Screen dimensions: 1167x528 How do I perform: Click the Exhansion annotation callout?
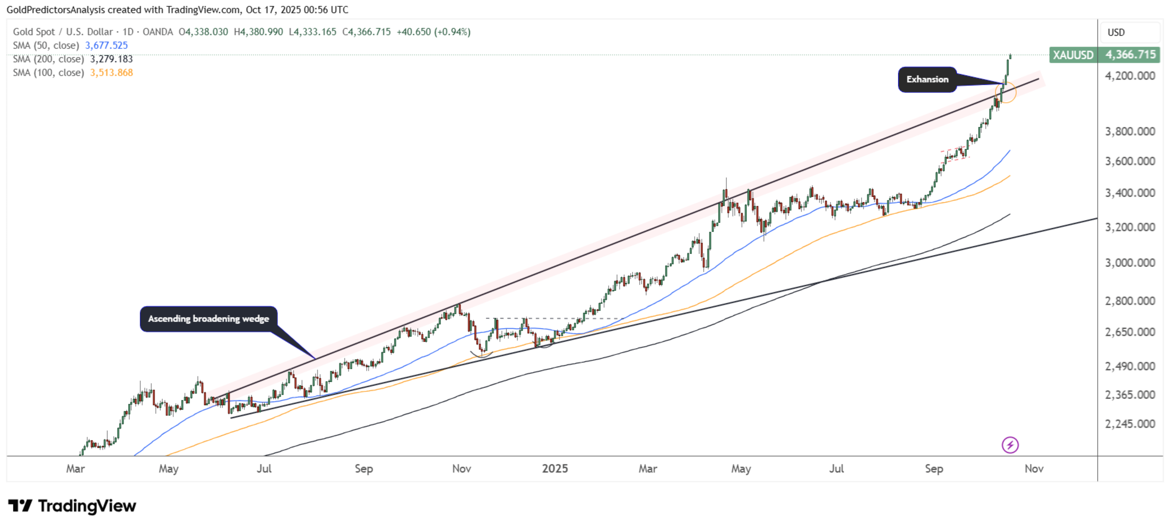927,79
